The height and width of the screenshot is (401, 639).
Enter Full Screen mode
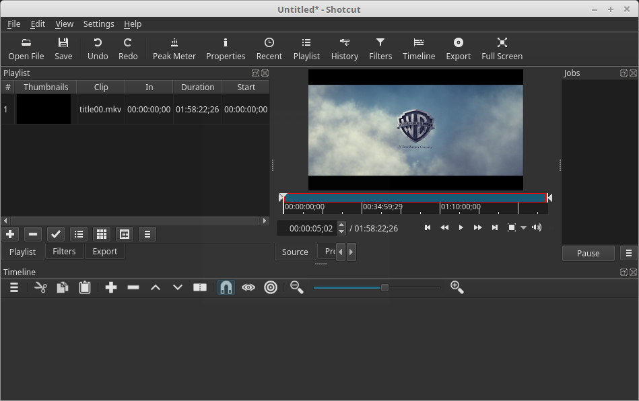(x=502, y=49)
